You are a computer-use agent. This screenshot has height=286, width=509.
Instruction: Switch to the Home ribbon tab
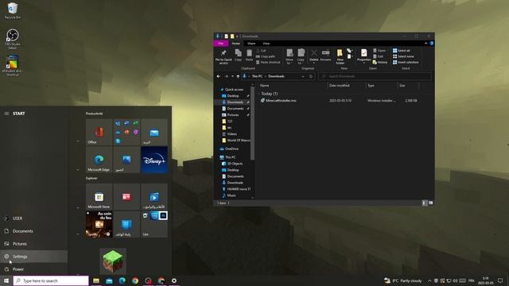pyautogui.click(x=236, y=44)
